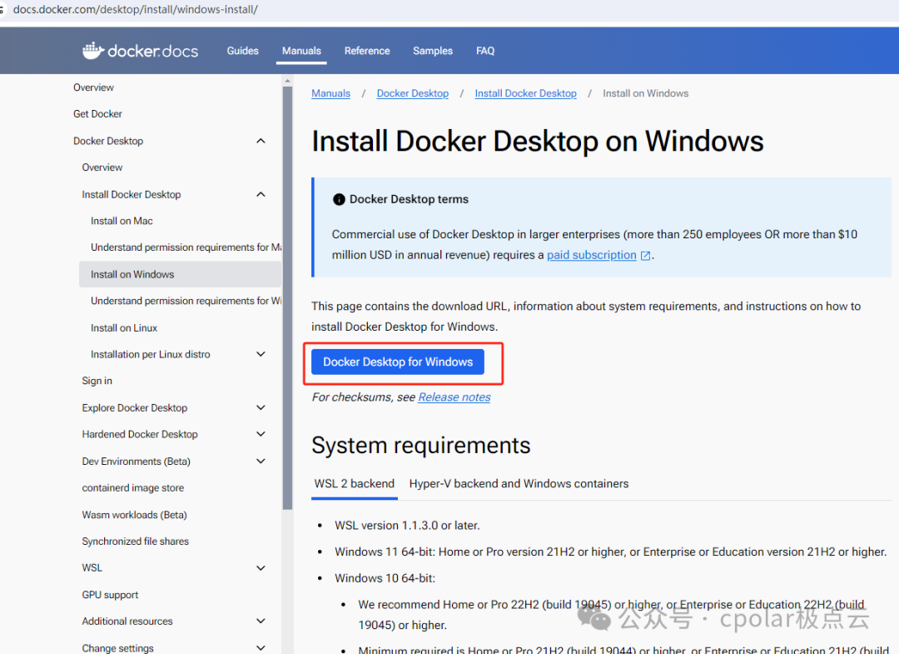The image size is (899, 654).
Task: Download Docker Desktop for Windows button
Action: [x=398, y=362]
